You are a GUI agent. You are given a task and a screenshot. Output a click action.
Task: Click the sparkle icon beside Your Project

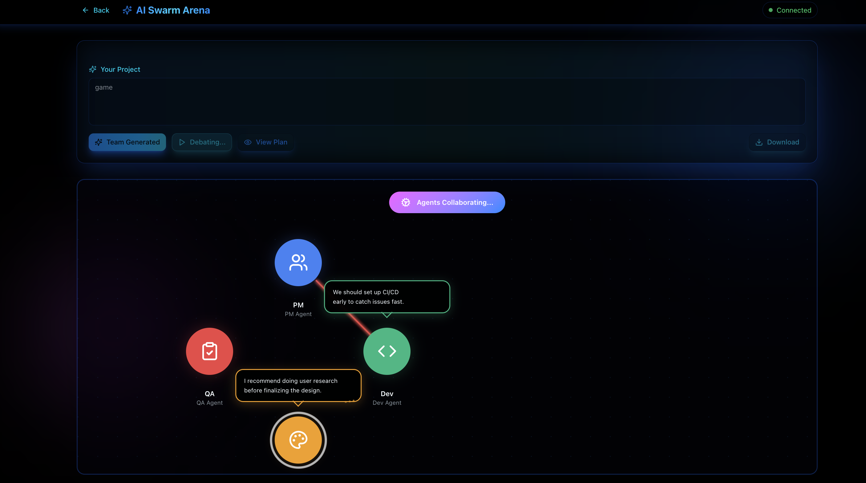pyautogui.click(x=93, y=69)
